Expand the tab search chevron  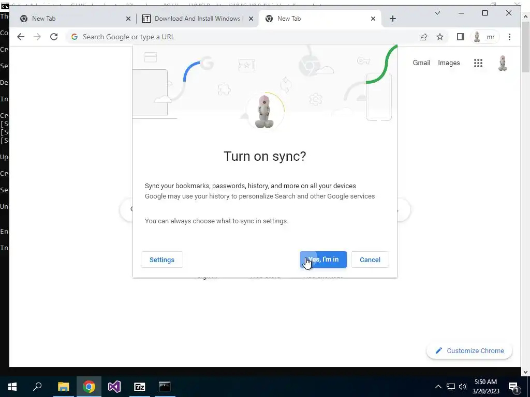tap(437, 13)
